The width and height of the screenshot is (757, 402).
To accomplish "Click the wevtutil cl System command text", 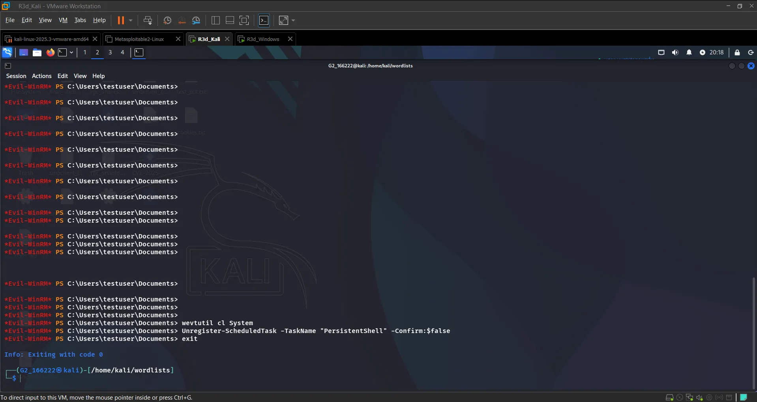I will coord(217,323).
